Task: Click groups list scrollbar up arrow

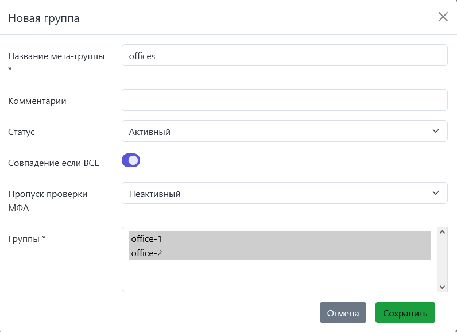Action: [x=442, y=232]
